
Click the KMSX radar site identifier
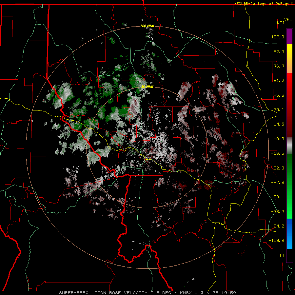186,293
